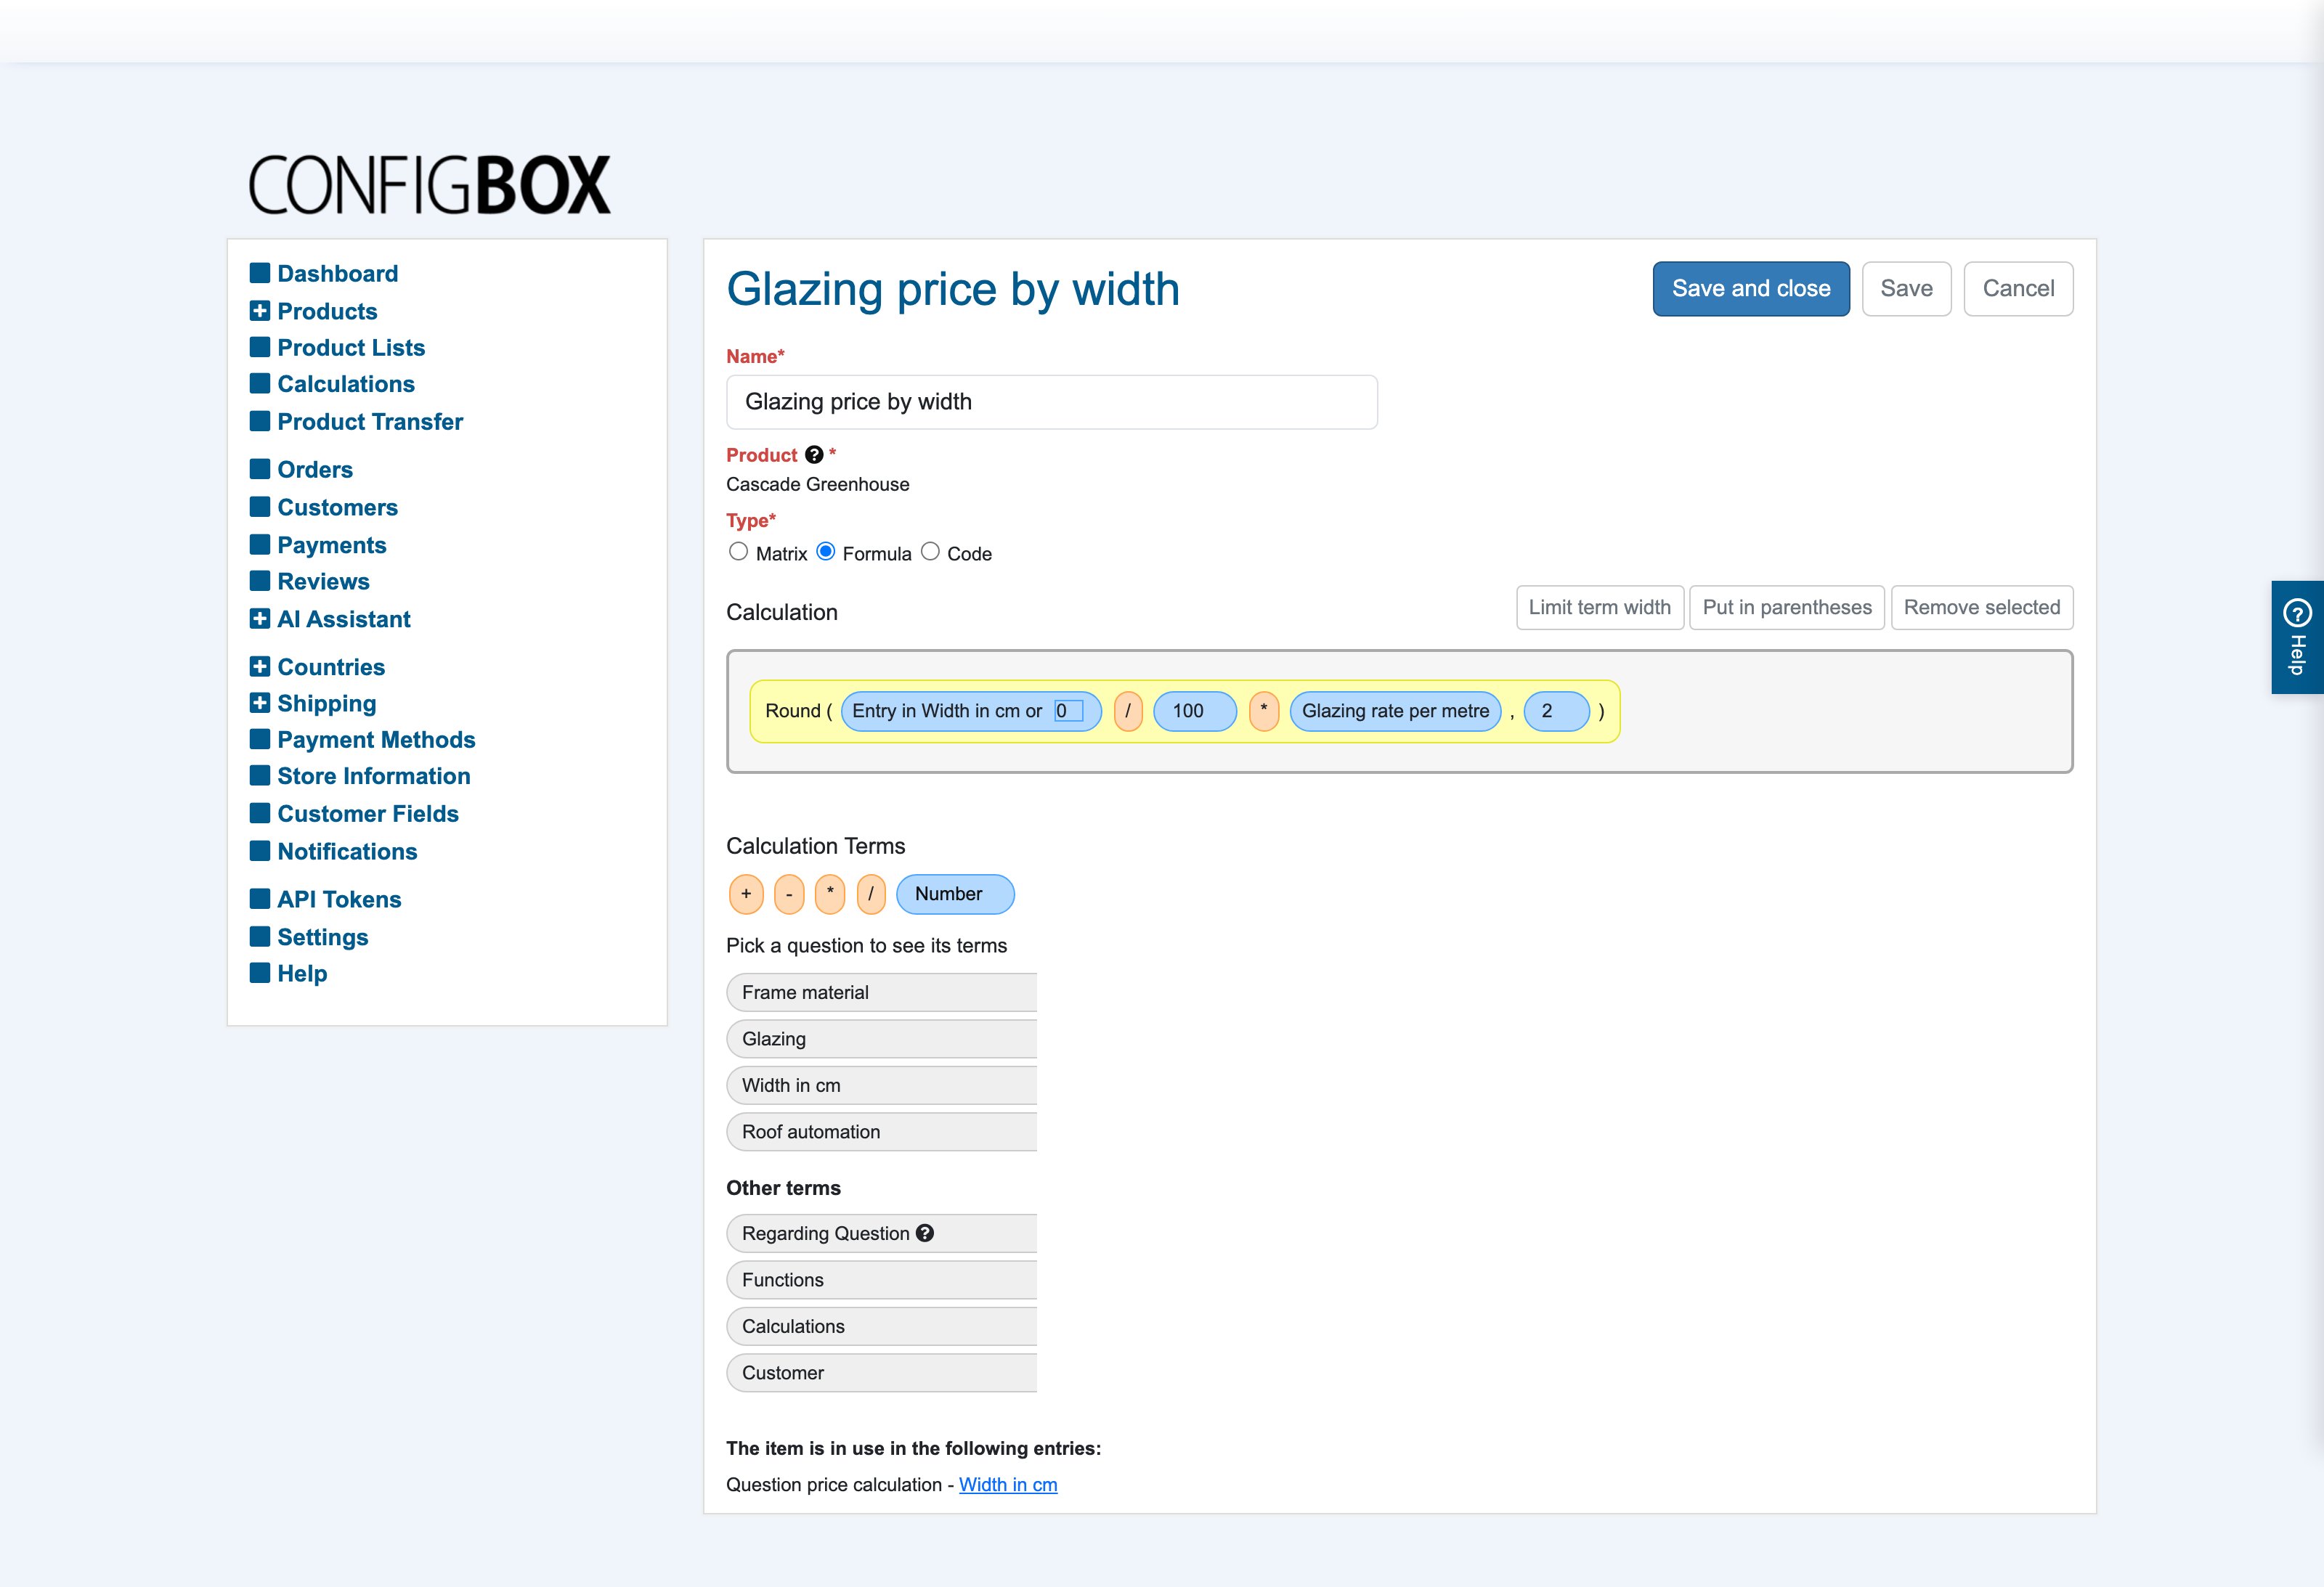This screenshot has width=2324, height=1587.
Task: Select the multiplication operator in the formula
Action: click(x=1264, y=711)
